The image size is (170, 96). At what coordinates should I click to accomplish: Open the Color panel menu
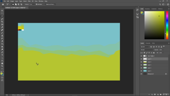pyautogui.click(x=169, y=9)
